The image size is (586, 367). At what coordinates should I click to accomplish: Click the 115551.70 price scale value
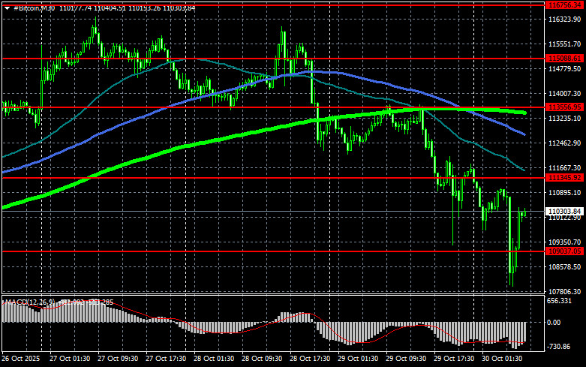click(564, 44)
